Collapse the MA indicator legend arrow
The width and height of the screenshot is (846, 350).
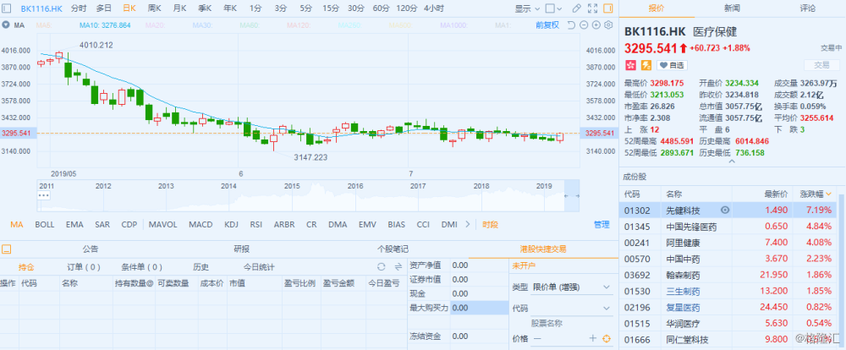click(x=4, y=25)
